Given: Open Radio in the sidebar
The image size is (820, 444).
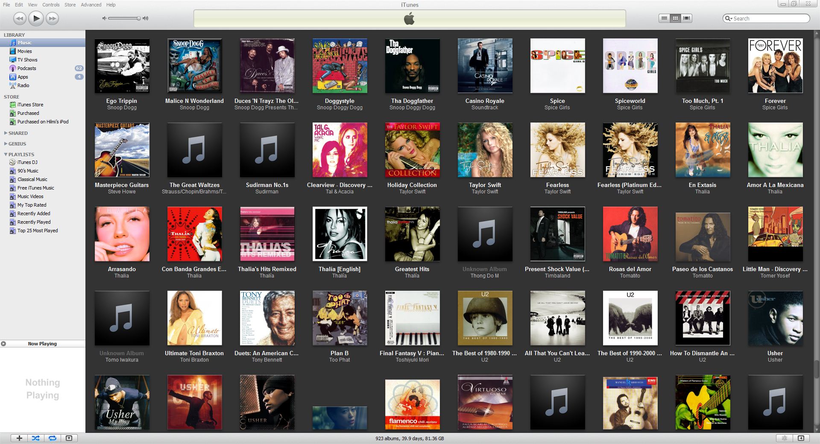Looking at the screenshot, I should coord(43,85).
